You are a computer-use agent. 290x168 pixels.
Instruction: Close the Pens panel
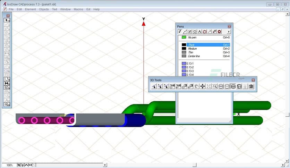[229, 26]
